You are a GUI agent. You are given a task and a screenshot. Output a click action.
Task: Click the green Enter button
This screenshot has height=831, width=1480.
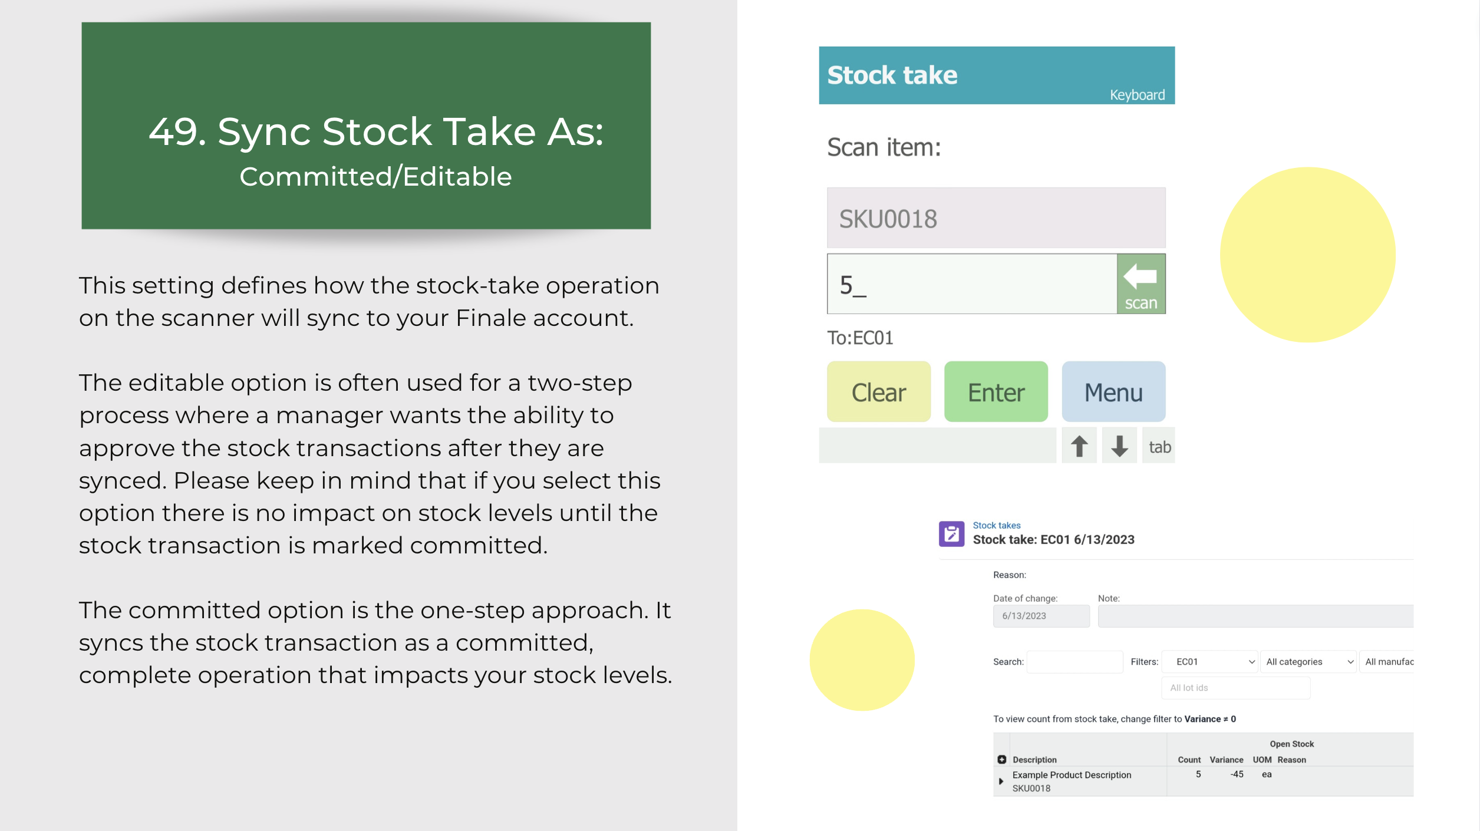(x=996, y=392)
